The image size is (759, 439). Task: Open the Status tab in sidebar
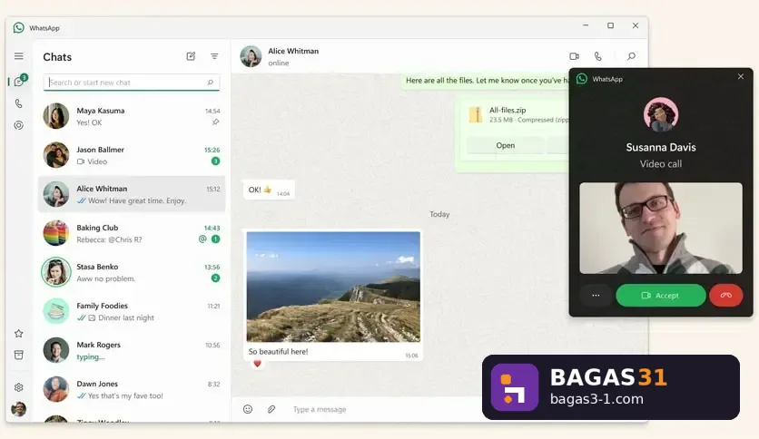19,125
